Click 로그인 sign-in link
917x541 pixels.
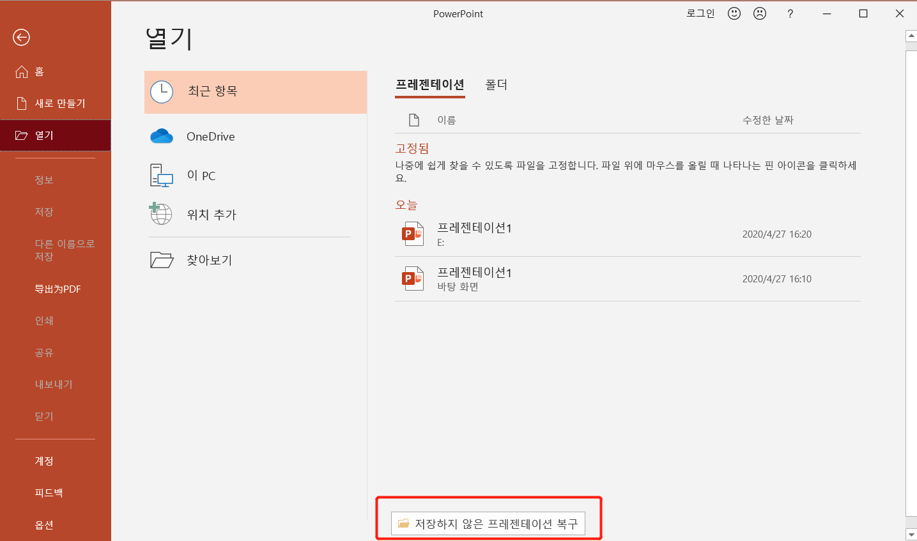click(700, 13)
